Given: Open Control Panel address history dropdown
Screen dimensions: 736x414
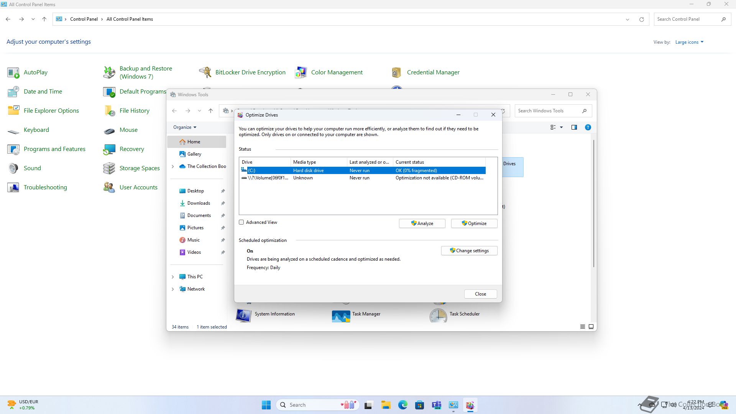Looking at the screenshot, I should click(x=628, y=19).
